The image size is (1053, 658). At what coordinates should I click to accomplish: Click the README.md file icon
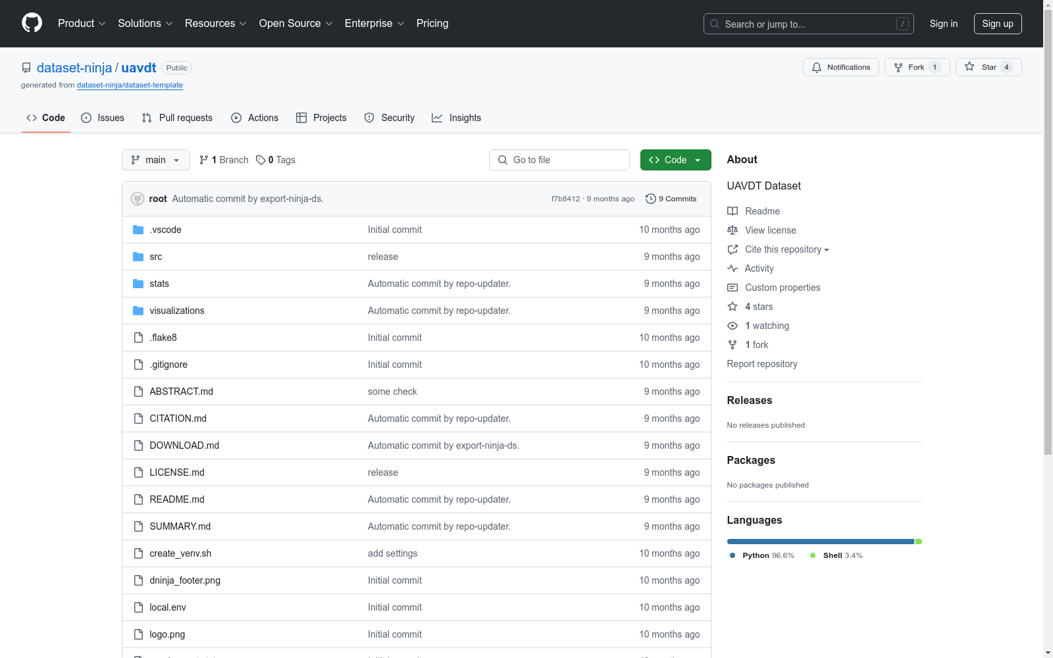tap(138, 499)
